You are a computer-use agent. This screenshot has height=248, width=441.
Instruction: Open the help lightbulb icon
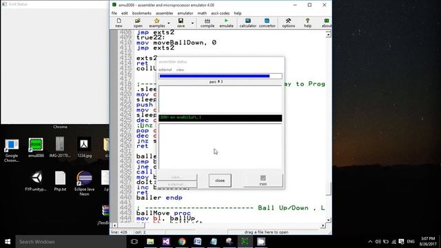[x=307, y=23]
